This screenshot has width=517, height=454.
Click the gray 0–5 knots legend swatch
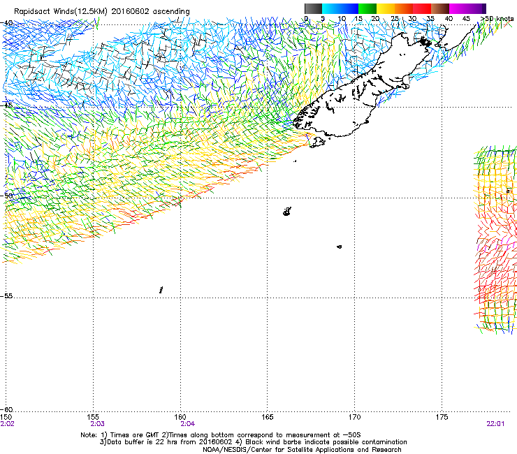[x=313, y=8]
